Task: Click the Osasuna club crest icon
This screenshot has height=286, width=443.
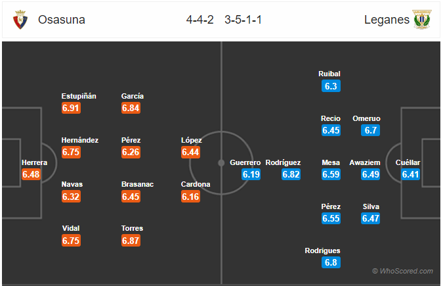Action: click(x=20, y=20)
